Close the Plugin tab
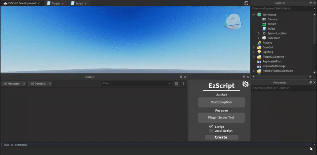Image resolution: width=317 pixels, height=155 pixels. pyautogui.click(x=62, y=3)
